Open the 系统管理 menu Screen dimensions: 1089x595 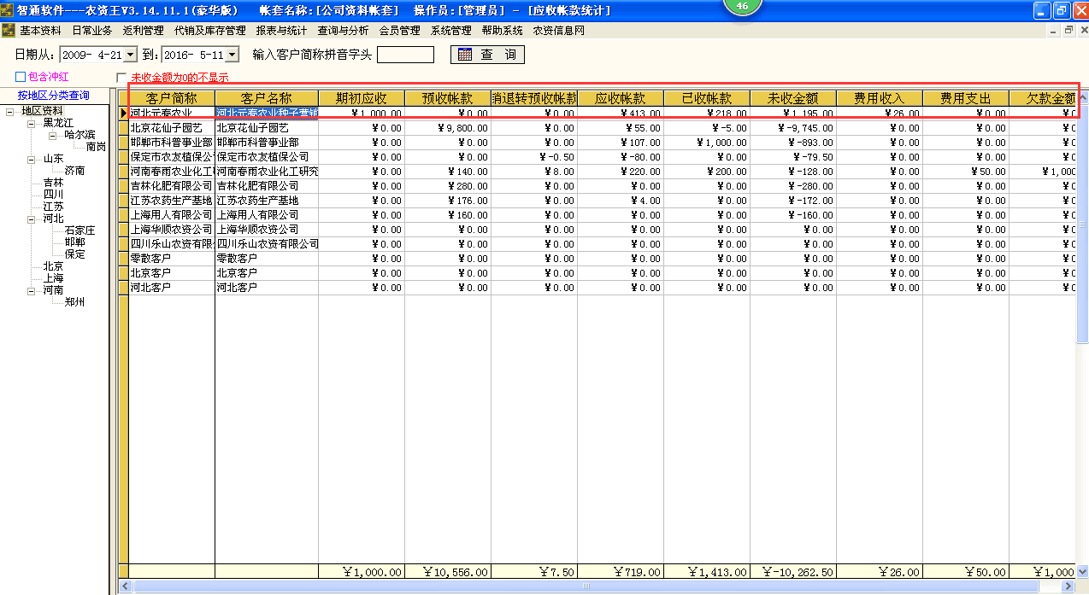pos(451,30)
